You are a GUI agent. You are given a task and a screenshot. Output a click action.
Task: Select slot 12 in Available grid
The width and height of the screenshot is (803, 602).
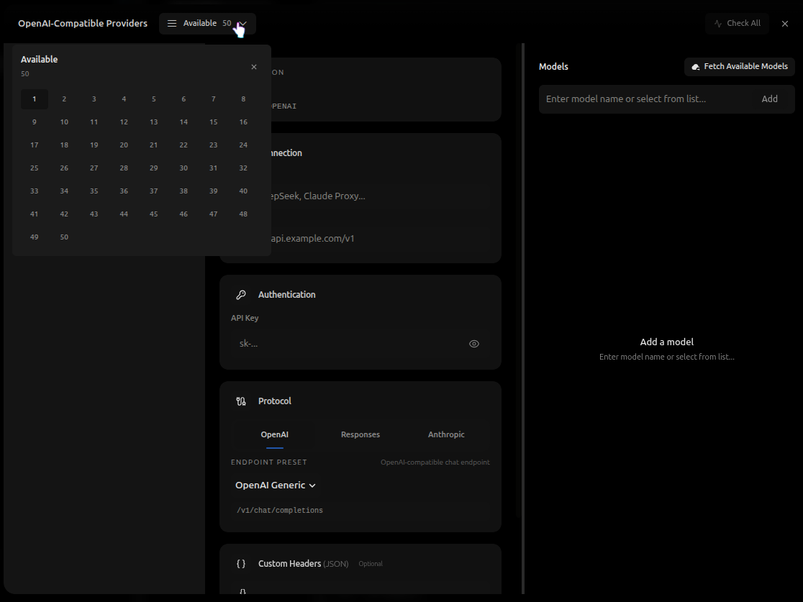pos(124,122)
